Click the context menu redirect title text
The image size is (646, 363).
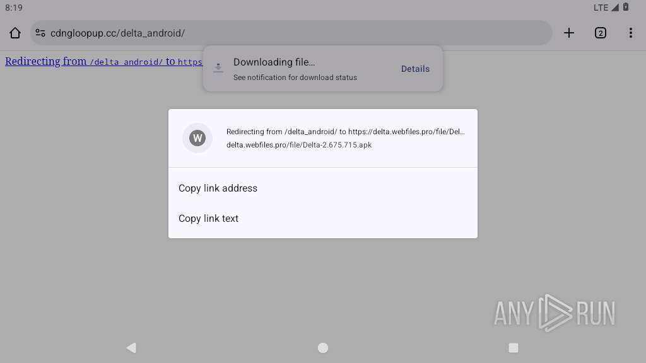click(x=345, y=132)
